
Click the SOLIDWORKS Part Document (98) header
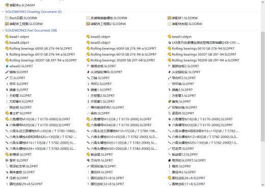[x=31, y=31]
